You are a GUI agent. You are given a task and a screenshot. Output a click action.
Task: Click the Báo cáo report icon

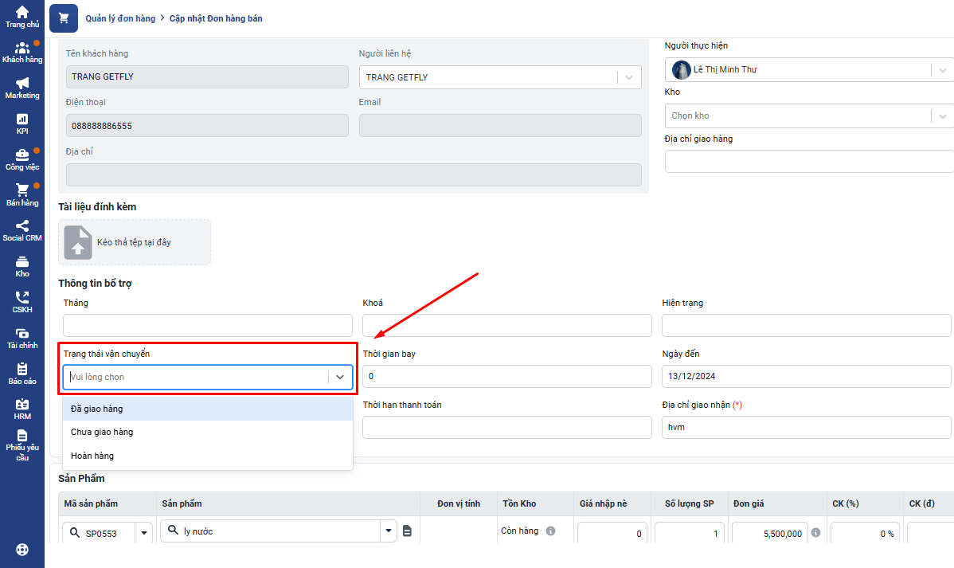pos(22,370)
